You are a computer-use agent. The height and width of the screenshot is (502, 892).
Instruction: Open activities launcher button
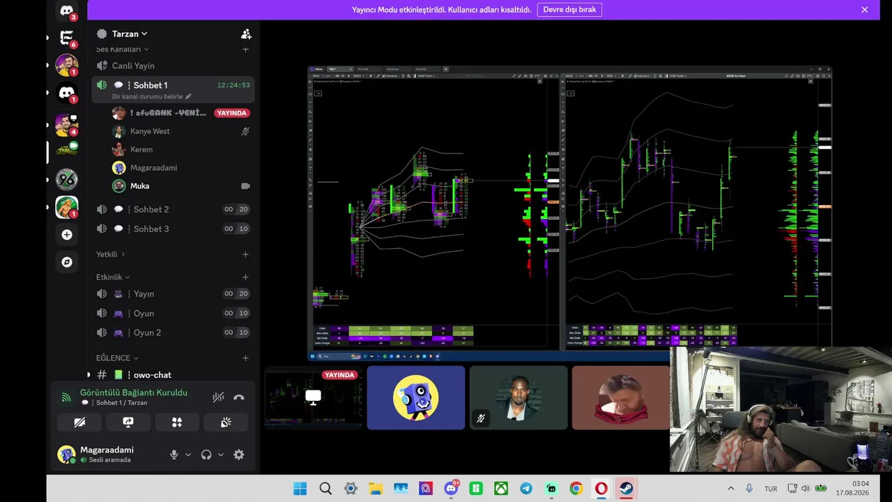177,422
